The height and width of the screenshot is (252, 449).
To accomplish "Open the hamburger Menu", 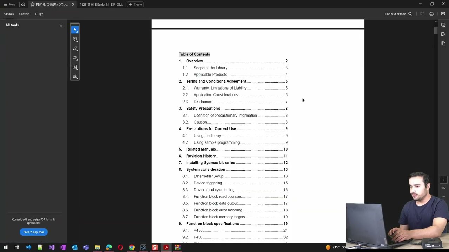I will (9, 5).
